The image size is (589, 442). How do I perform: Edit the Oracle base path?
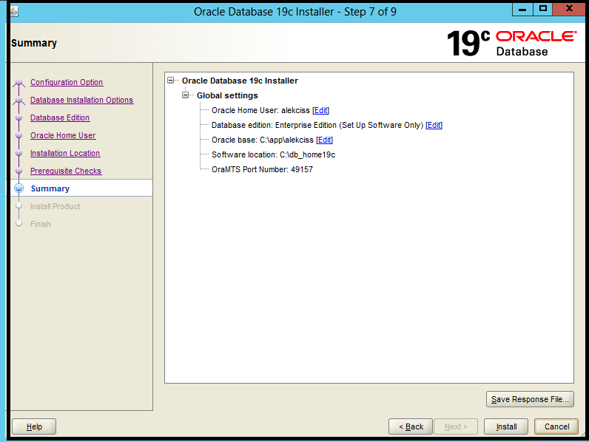click(325, 140)
